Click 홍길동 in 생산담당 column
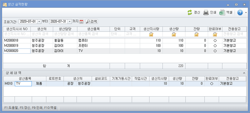250x113 pixels. [59, 40]
